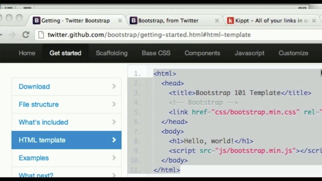Click chevron beside File structure
The image size is (322, 181).
114,104
